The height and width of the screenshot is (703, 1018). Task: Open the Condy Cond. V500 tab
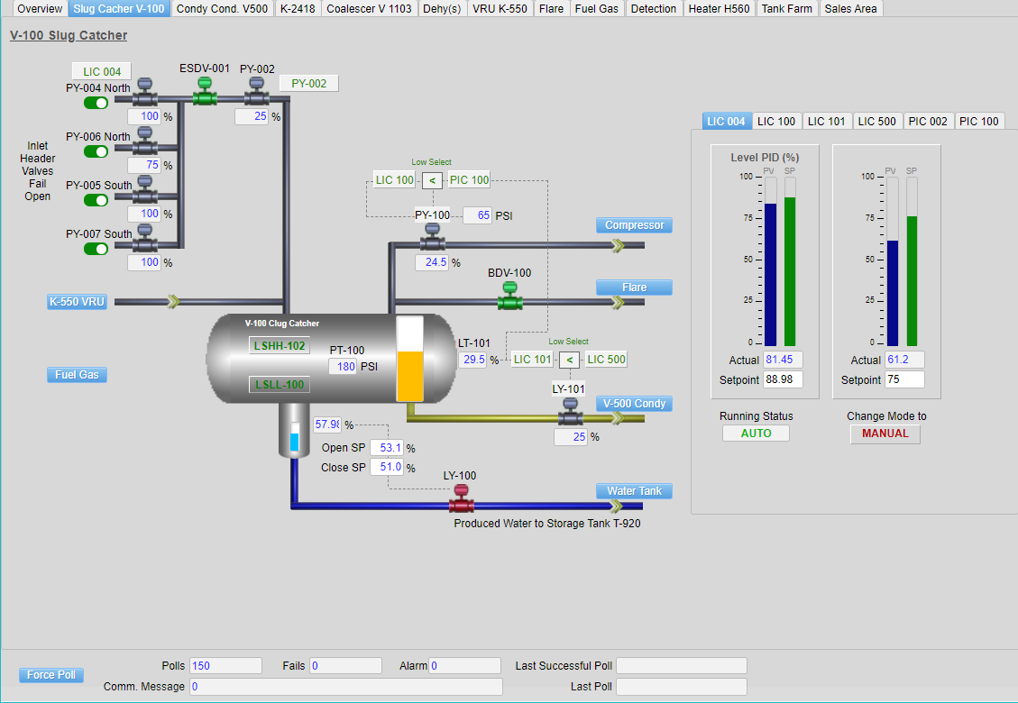coord(222,9)
